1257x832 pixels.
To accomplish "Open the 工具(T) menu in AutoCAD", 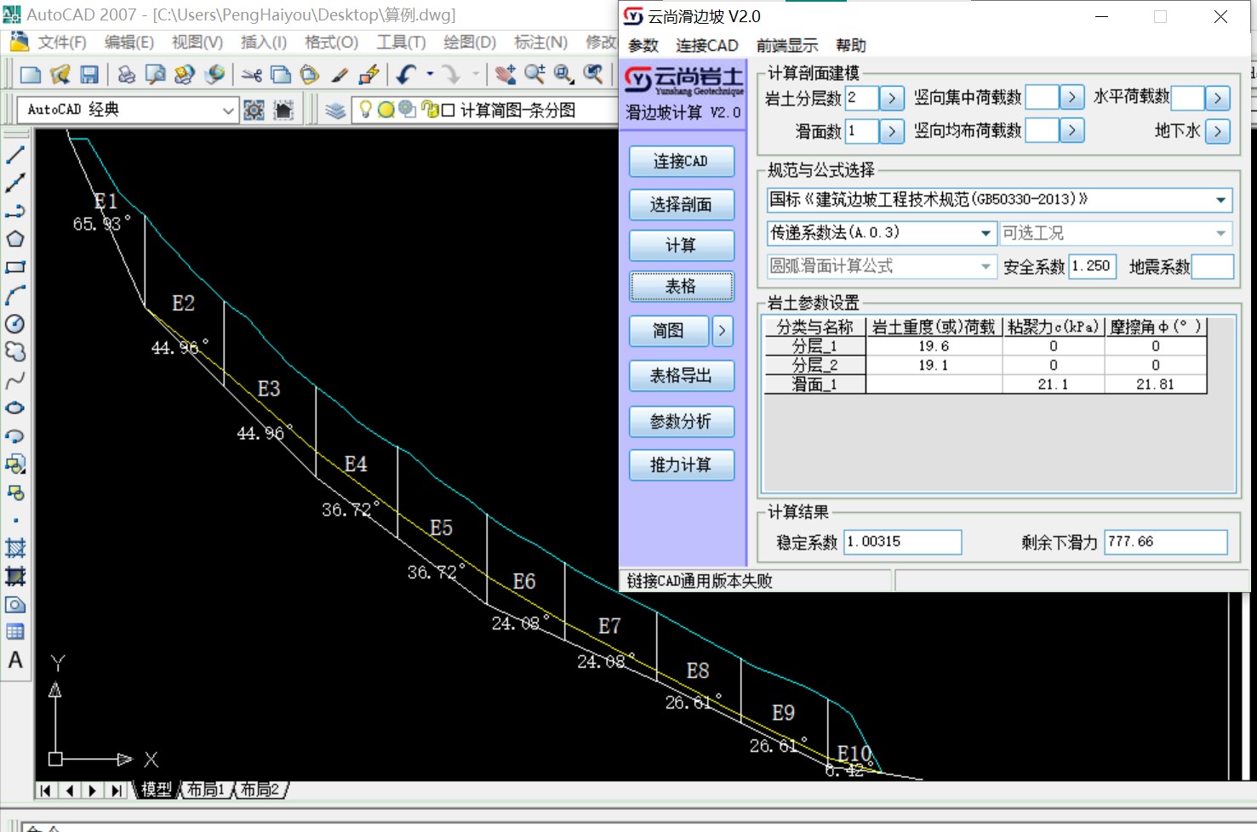I will pos(401,43).
